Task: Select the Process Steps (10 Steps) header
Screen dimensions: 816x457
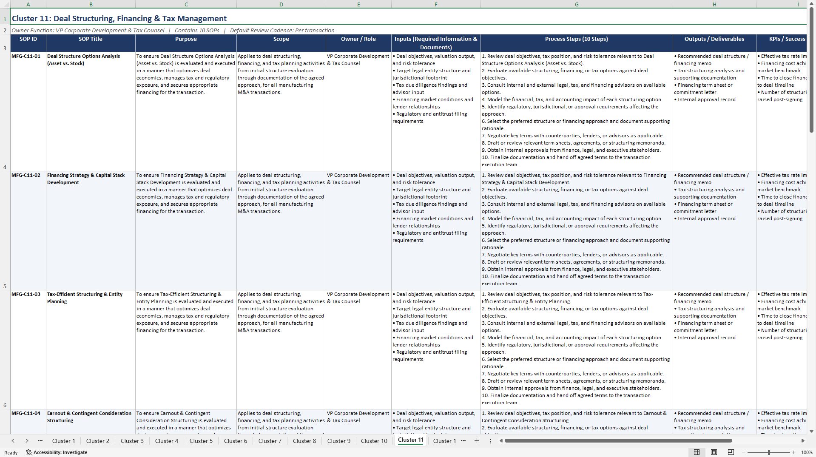Action: tap(577, 43)
